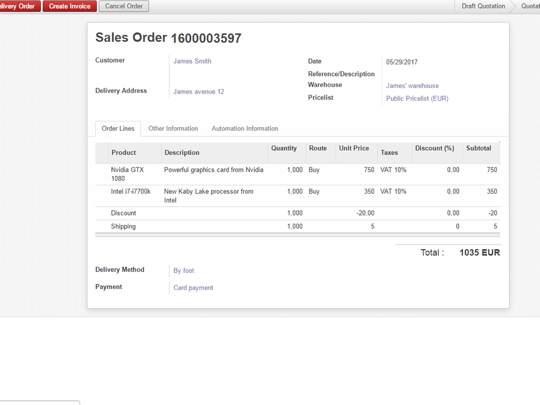
Task: Open the Card payment link
Action: [x=194, y=288]
